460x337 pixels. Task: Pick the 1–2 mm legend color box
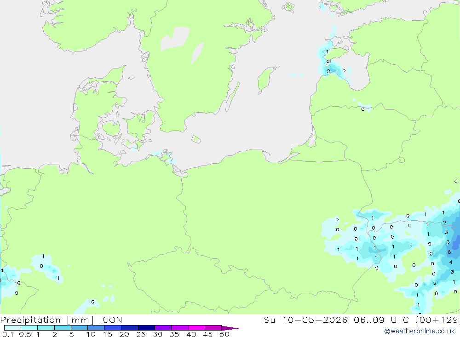46,328
